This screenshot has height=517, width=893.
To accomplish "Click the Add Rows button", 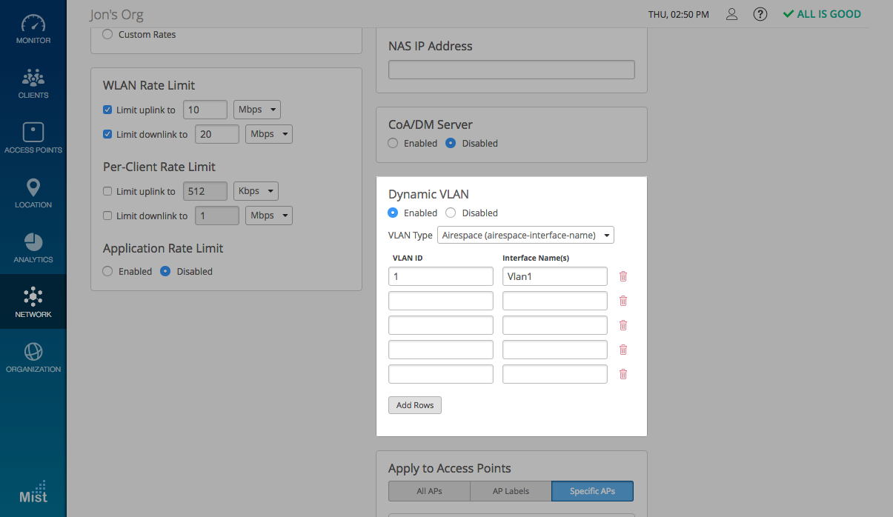I will pos(415,405).
